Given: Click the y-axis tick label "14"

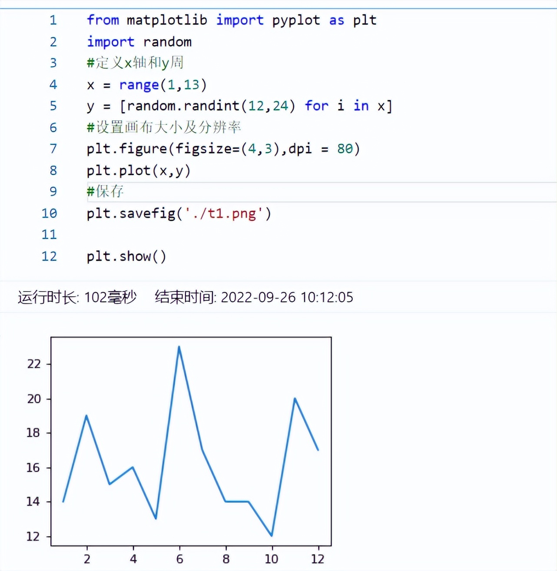Looking at the screenshot, I should 34,501.
